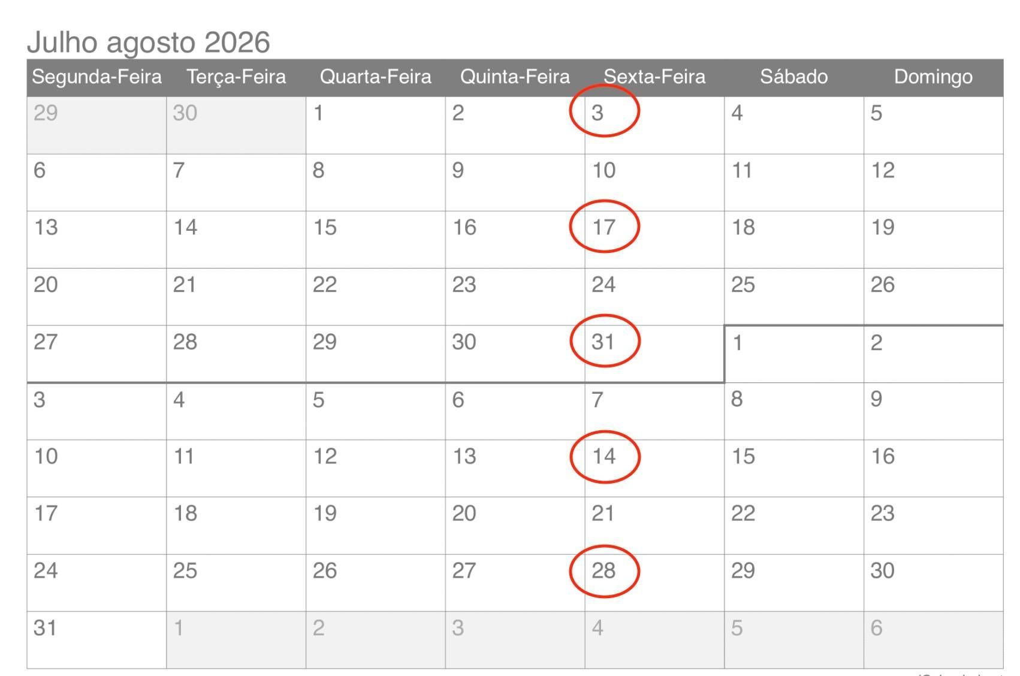The height and width of the screenshot is (676, 1020).
Task: Click the circled July 31 date
Action: pos(604,340)
